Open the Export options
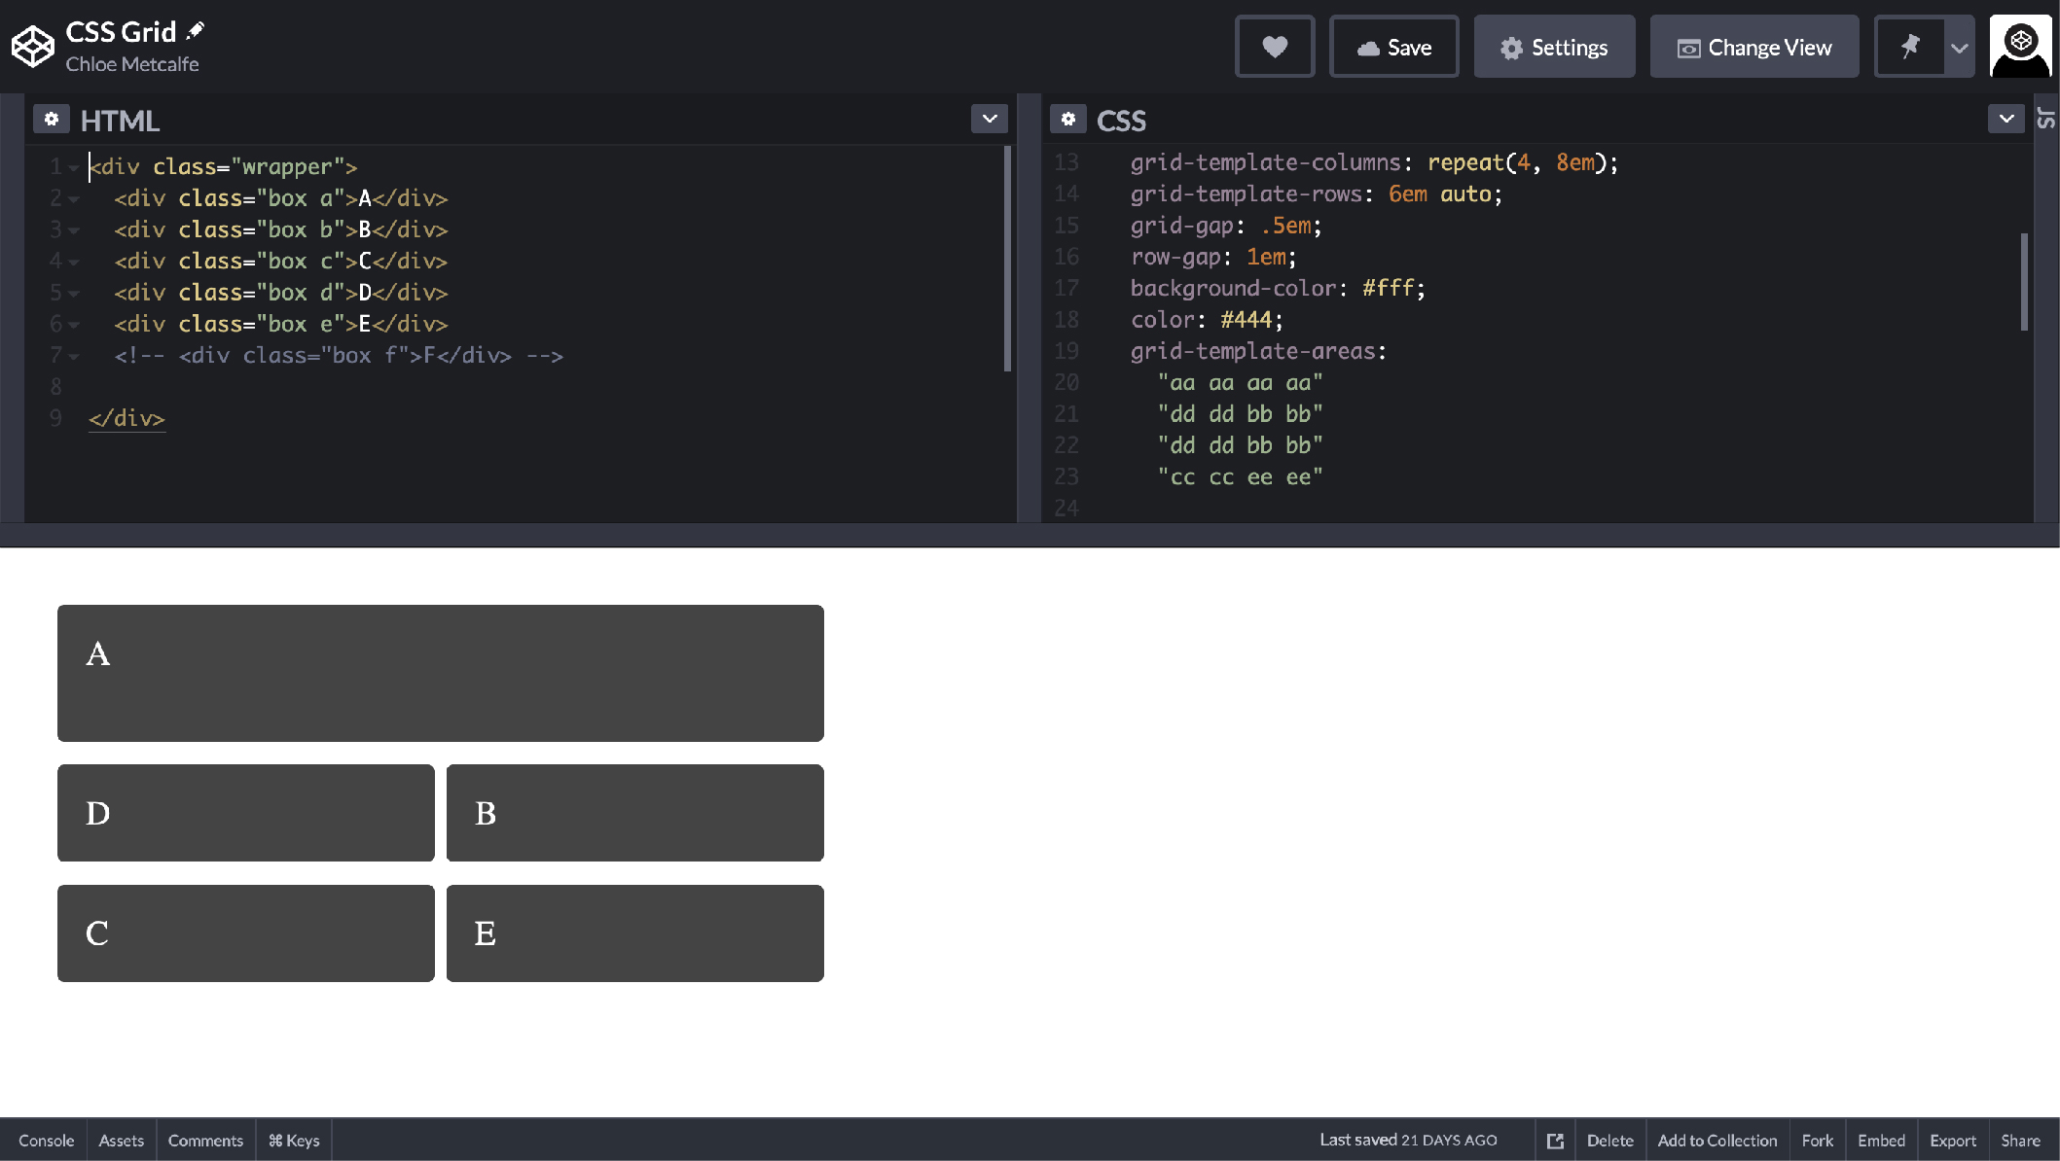 pyautogui.click(x=1953, y=1140)
